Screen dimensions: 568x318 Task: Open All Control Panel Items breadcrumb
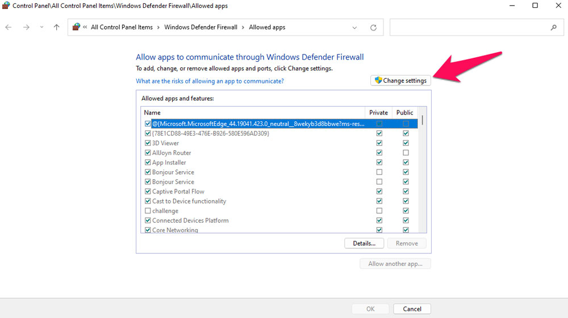[122, 27]
